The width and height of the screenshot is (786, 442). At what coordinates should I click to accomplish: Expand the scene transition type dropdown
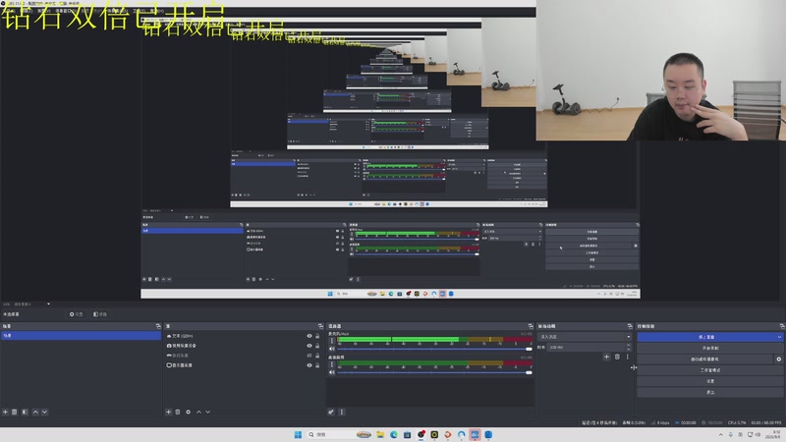(584, 337)
